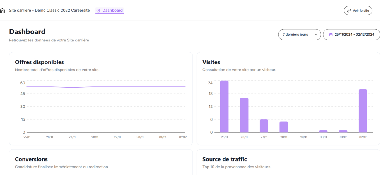381x176 pixels.
Task: Click the 60 y-axis label in Offres chart
Action: click(x=23, y=83)
